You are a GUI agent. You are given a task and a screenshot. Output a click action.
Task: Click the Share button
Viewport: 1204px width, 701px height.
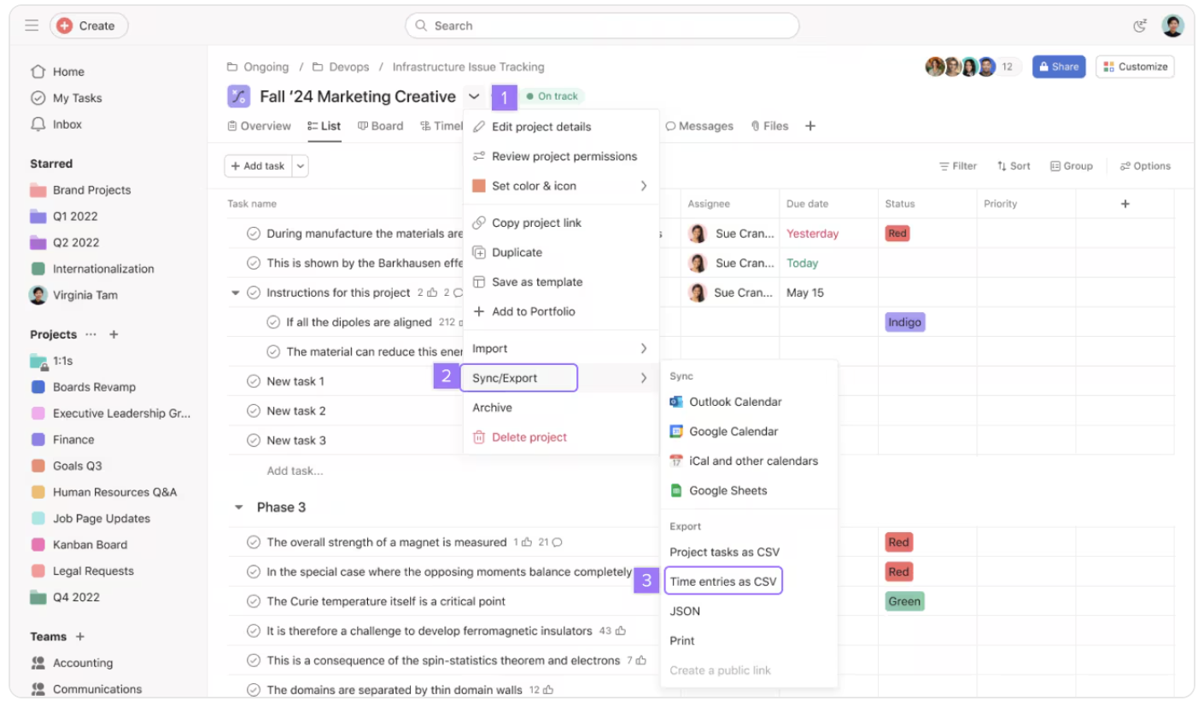point(1058,67)
